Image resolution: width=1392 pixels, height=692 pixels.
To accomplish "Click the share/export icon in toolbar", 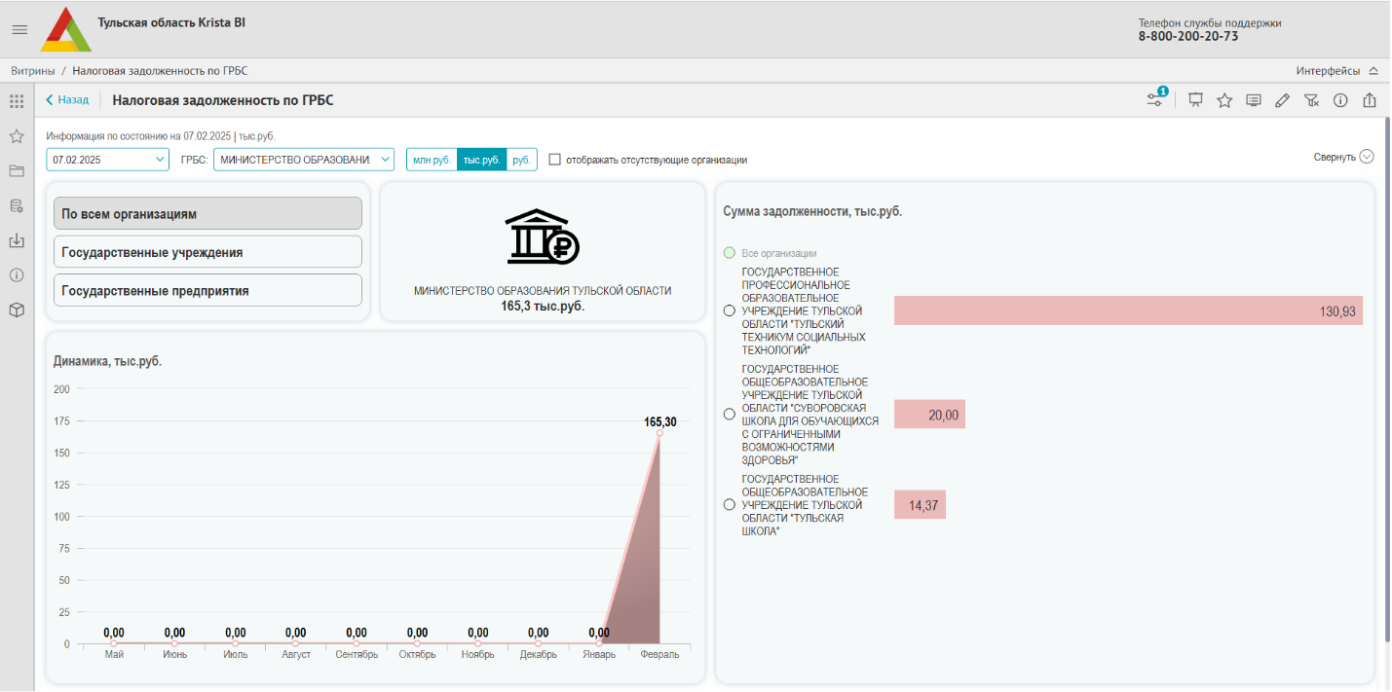I will (1370, 99).
